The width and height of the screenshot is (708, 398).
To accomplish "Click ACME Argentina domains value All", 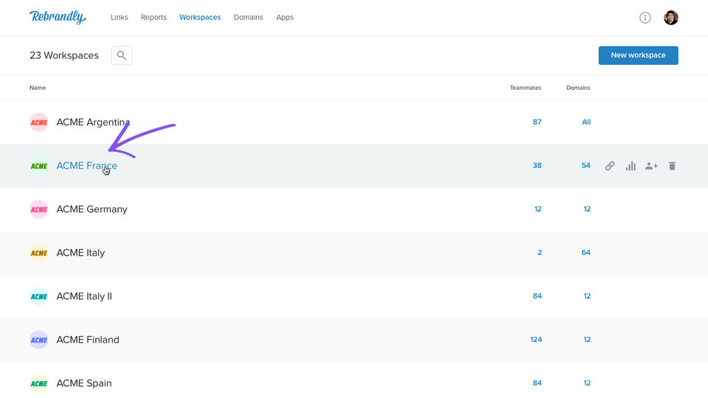I will (586, 122).
